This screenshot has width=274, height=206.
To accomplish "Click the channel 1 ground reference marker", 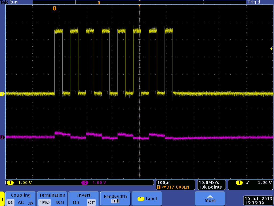I will coord(2,94).
